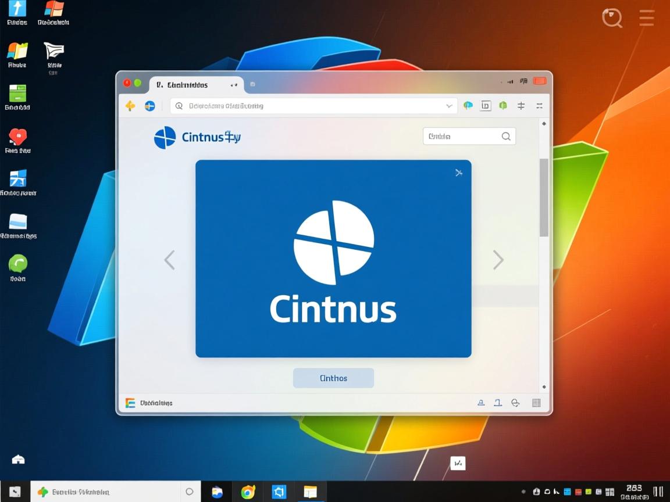The image size is (670, 502).
Task: Expand the address bar dropdown arrow
Action: 449,106
